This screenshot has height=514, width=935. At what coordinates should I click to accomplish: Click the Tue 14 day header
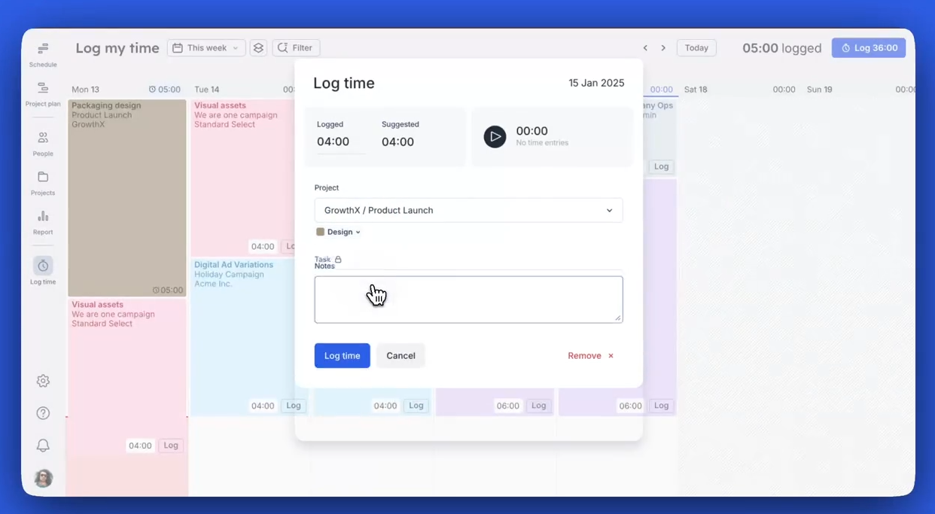click(207, 90)
